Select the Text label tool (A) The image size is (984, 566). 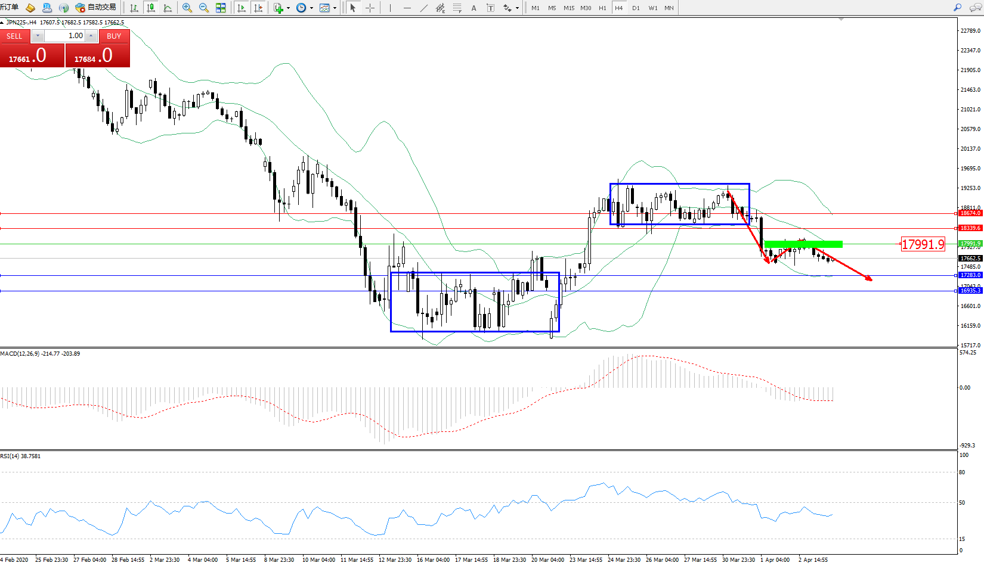pyautogui.click(x=474, y=8)
